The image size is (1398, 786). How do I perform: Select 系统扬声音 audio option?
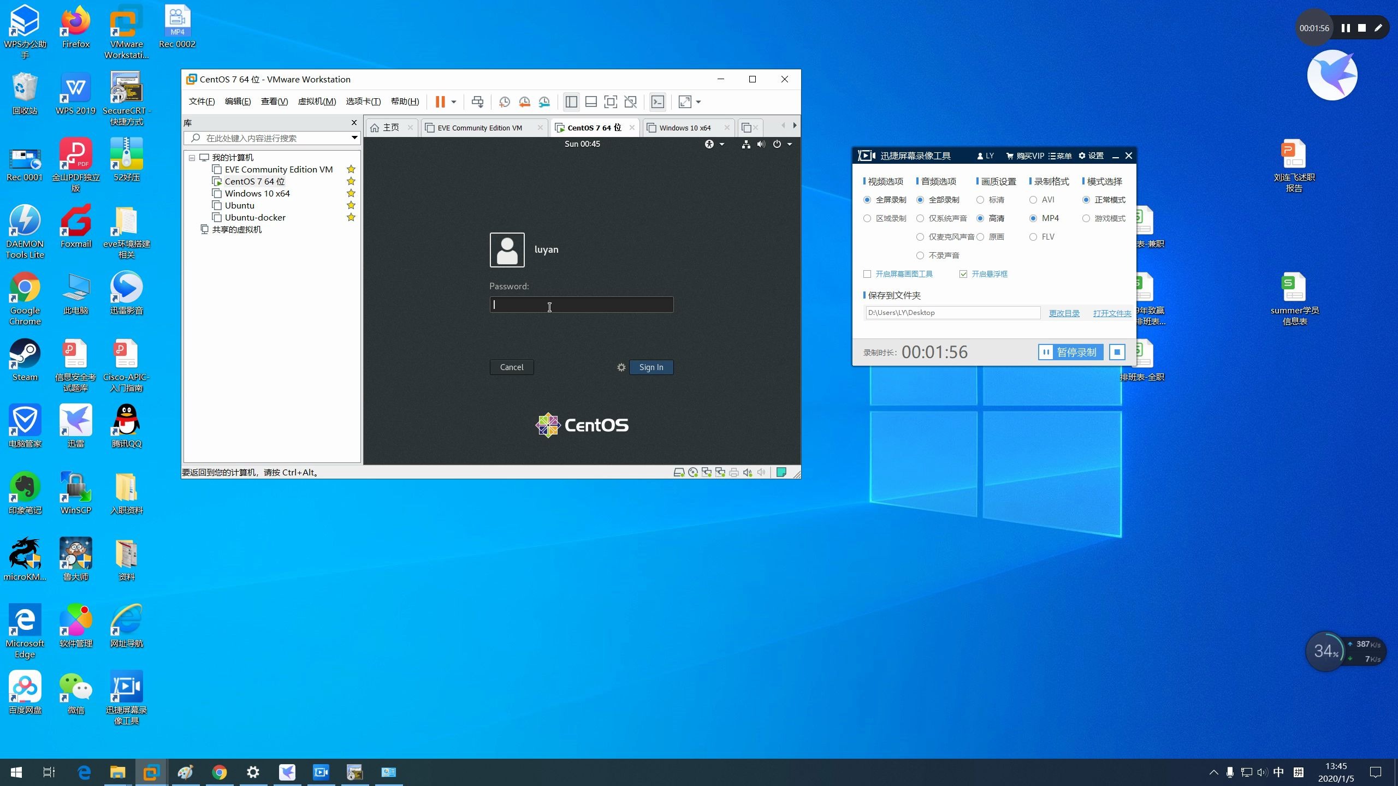click(920, 218)
